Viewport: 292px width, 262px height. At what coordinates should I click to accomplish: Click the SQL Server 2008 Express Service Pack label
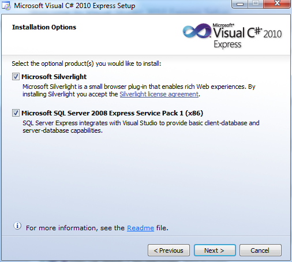coord(112,113)
